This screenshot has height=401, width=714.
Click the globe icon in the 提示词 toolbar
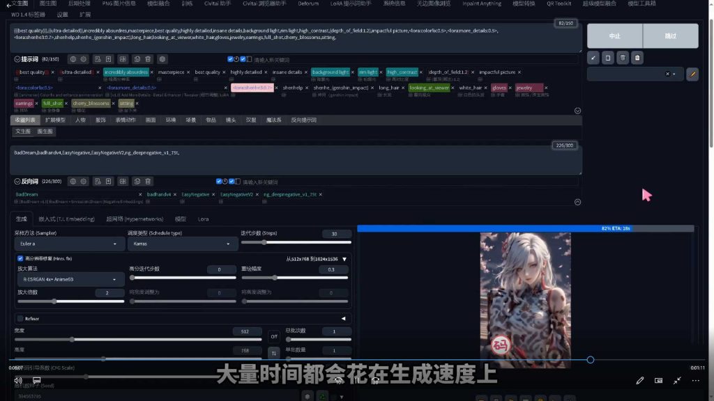tap(73, 59)
